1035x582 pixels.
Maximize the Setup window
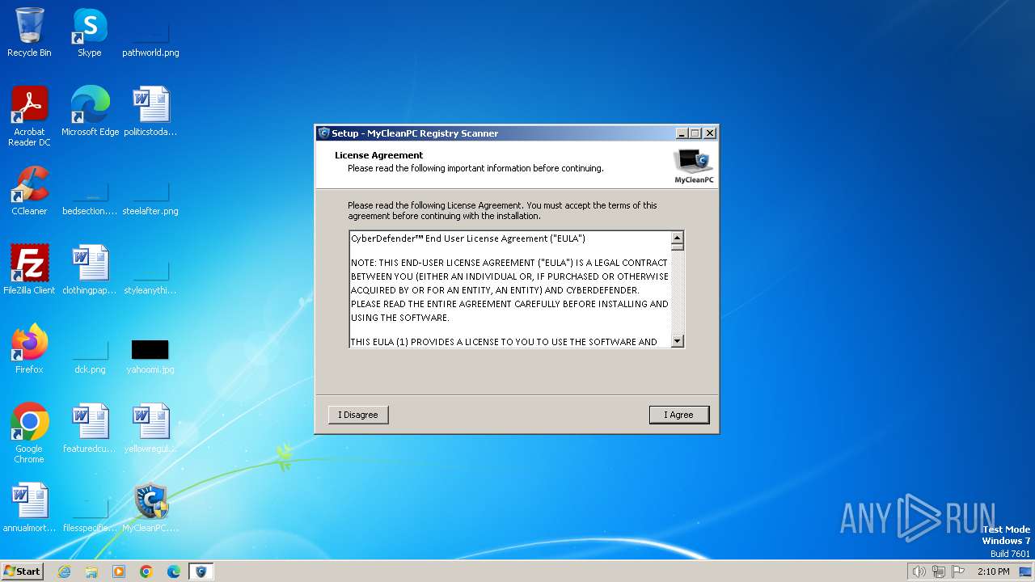(695, 133)
